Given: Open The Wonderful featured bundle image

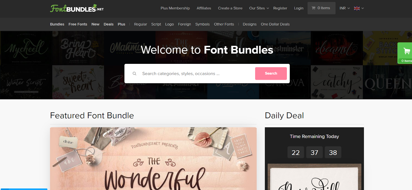Looking at the screenshot, I should tap(153, 159).
